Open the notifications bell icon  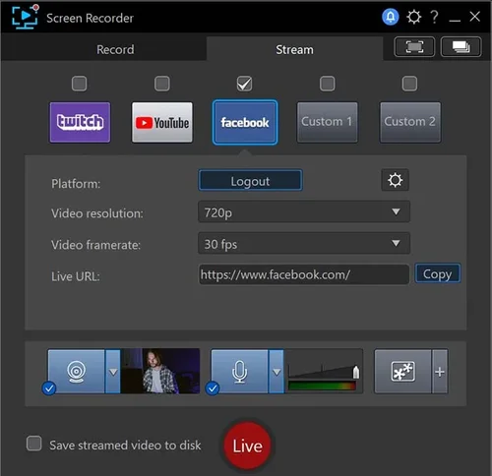(x=391, y=17)
